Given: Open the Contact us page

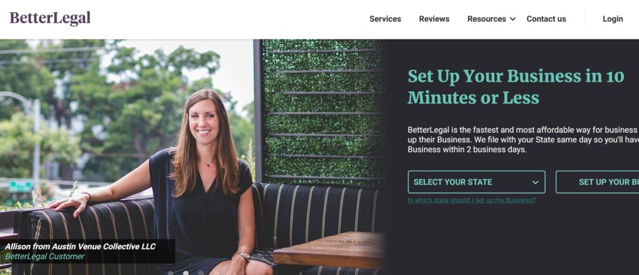Looking at the screenshot, I should point(546,19).
